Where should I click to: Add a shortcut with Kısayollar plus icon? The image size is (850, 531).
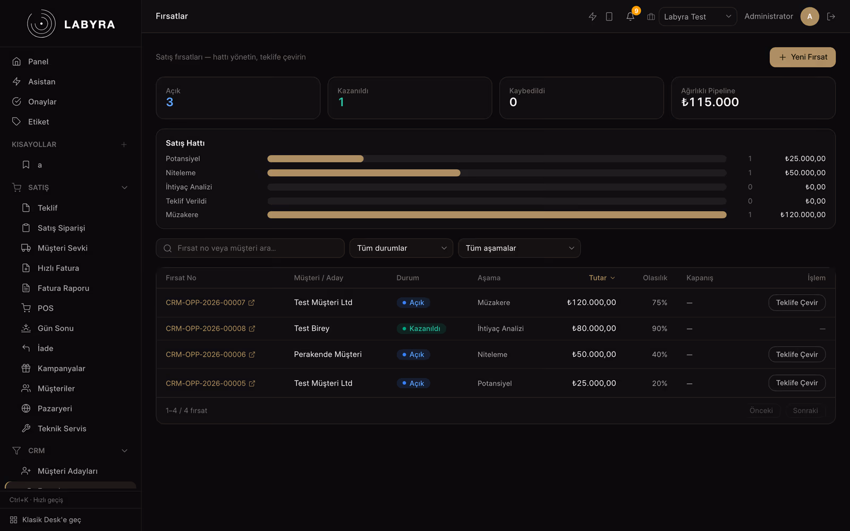pyautogui.click(x=124, y=144)
